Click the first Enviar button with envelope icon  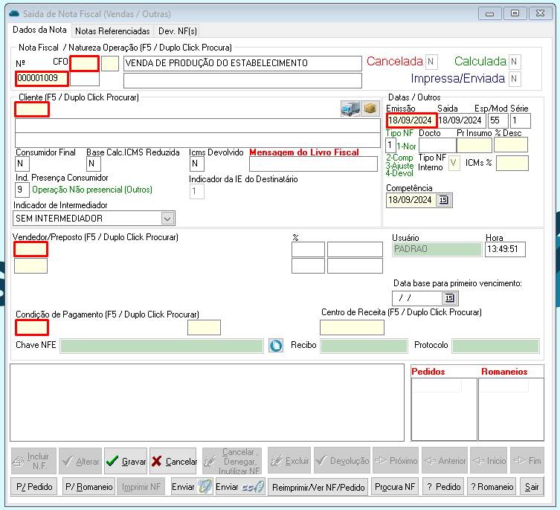click(192, 487)
